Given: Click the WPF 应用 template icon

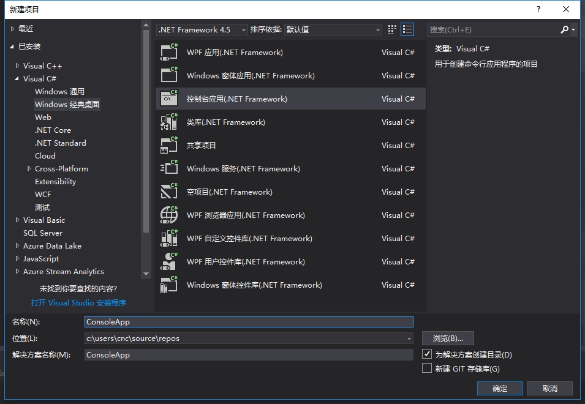Looking at the screenshot, I should point(169,52).
